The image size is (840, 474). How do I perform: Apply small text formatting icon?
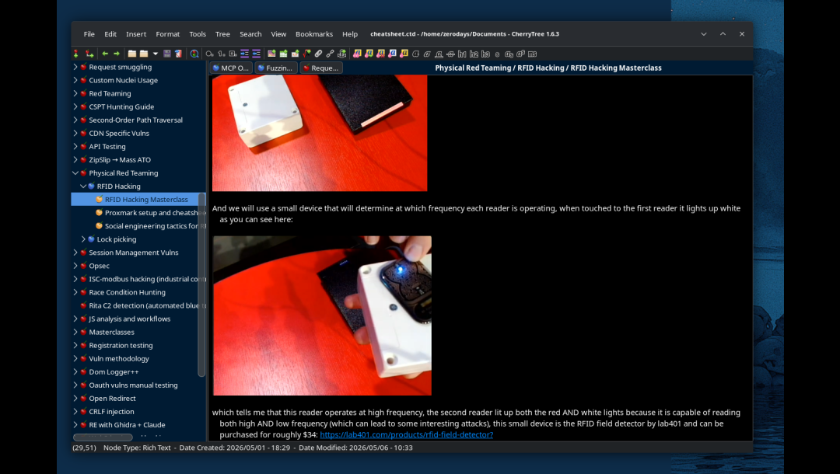[497, 54]
